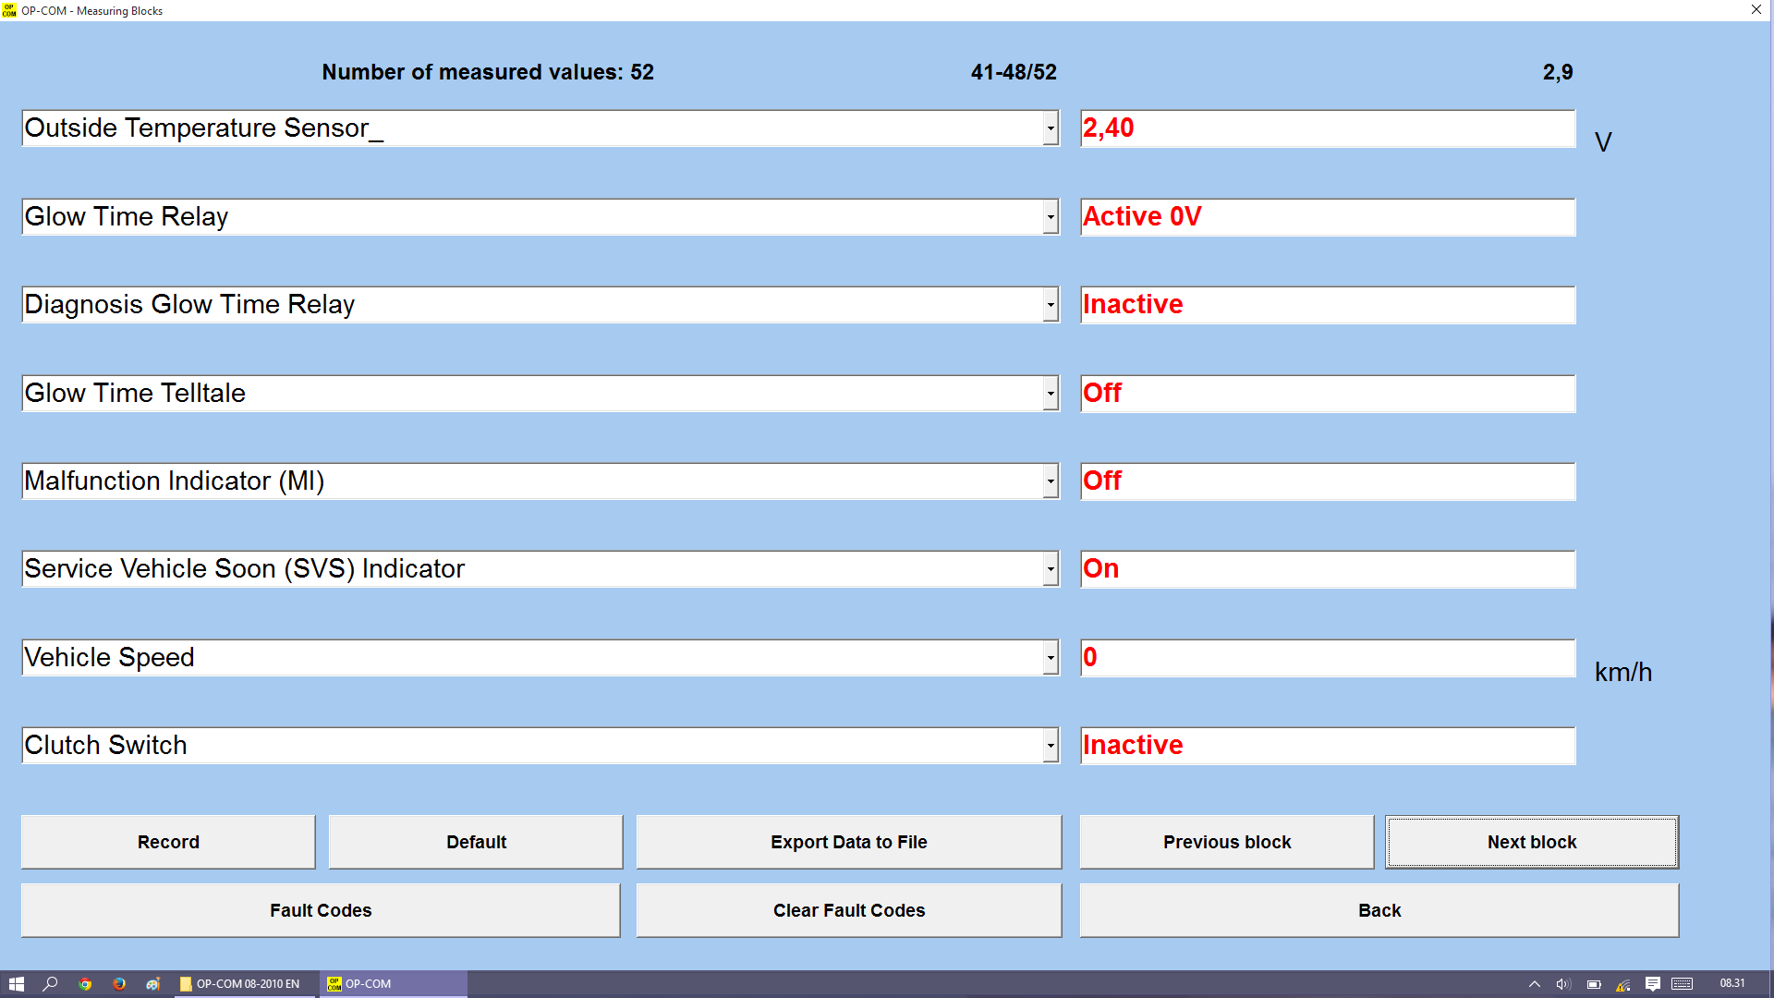This screenshot has width=1774, height=998.
Task: Click the 2,40 voltage value field
Action: (1328, 128)
